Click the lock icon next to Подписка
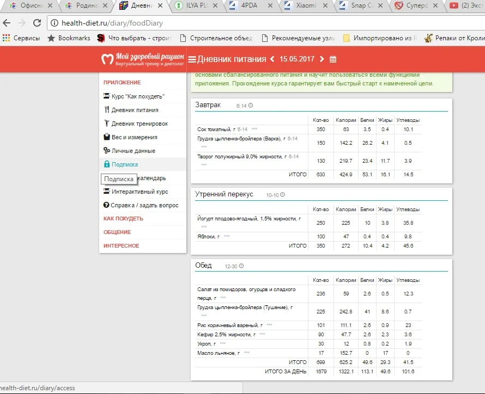The image size is (485, 394). [x=107, y=163]
